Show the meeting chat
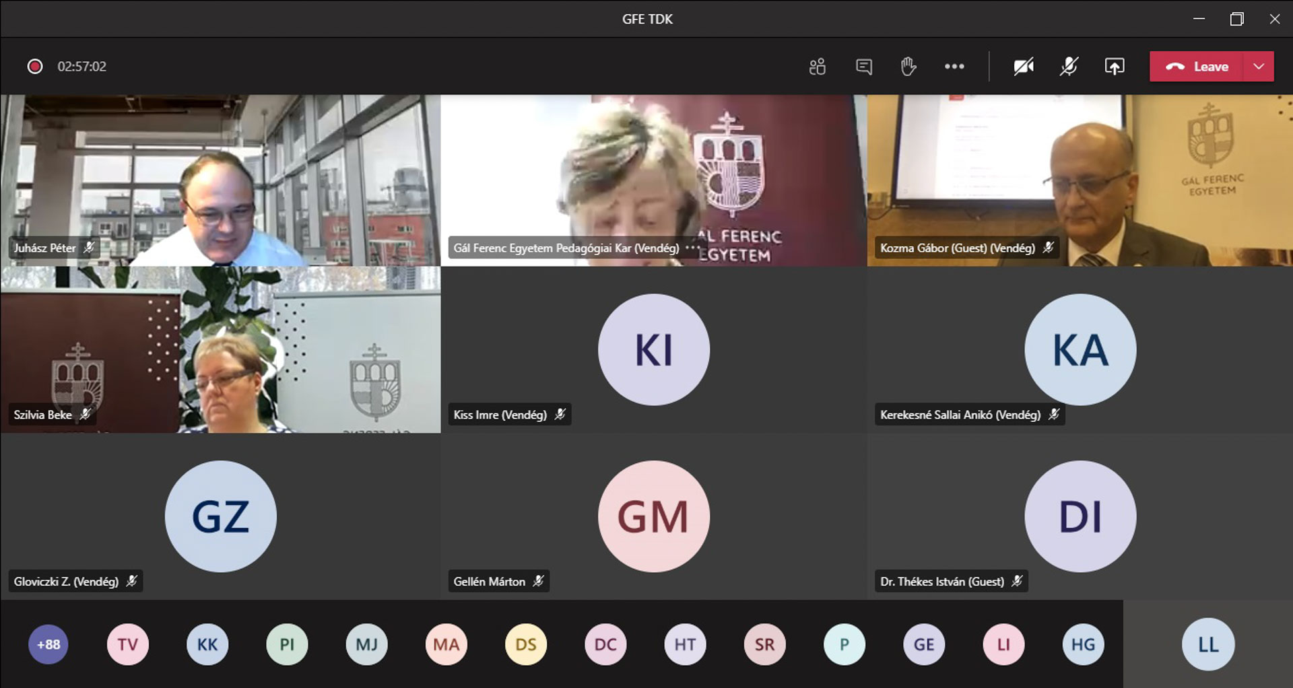 tap(863, 67)
